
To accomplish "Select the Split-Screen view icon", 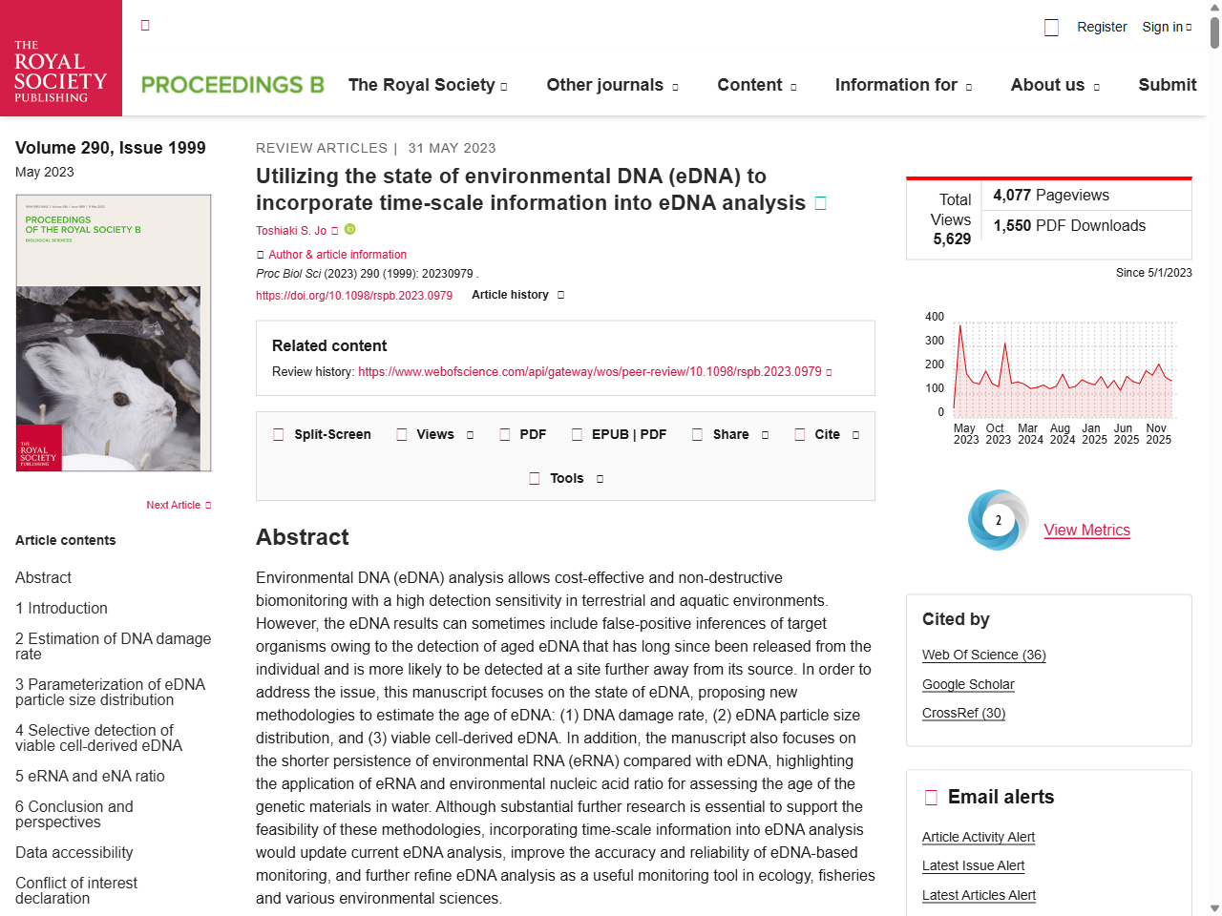I will pos(278,434).
